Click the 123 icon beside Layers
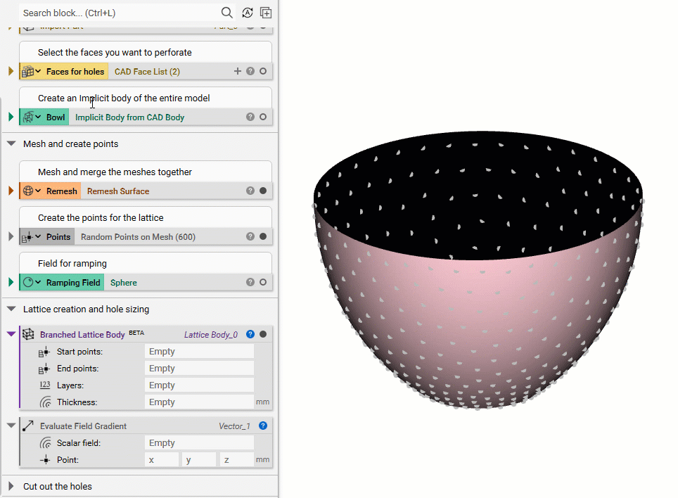This screenshot has width=678, height=498. coord(44,385)
